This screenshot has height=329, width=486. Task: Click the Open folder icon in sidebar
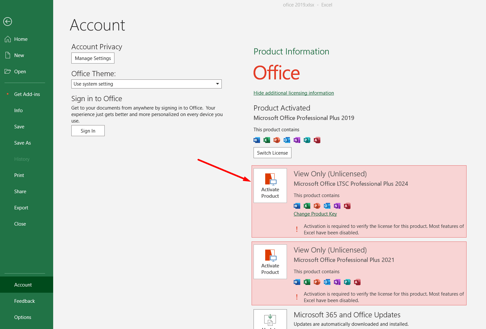[8, 72]
